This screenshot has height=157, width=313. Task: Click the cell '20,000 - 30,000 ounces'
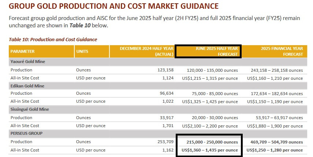click(x=215, y=118)
